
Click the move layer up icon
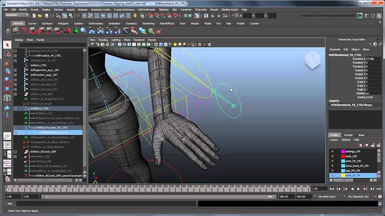point(361,145)
